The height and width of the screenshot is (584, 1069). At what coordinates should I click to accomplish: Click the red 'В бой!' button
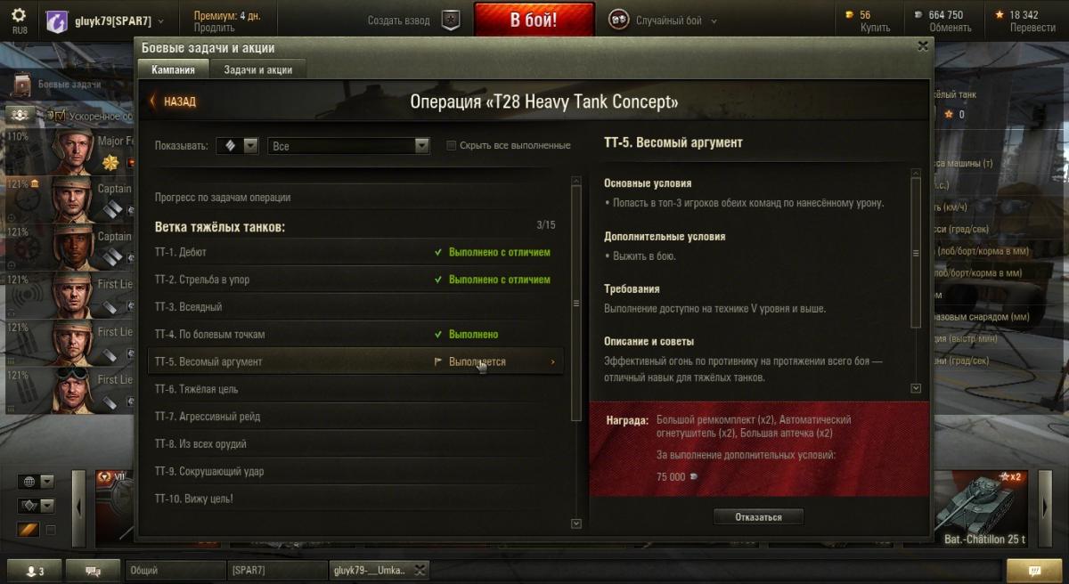point(534,20)
